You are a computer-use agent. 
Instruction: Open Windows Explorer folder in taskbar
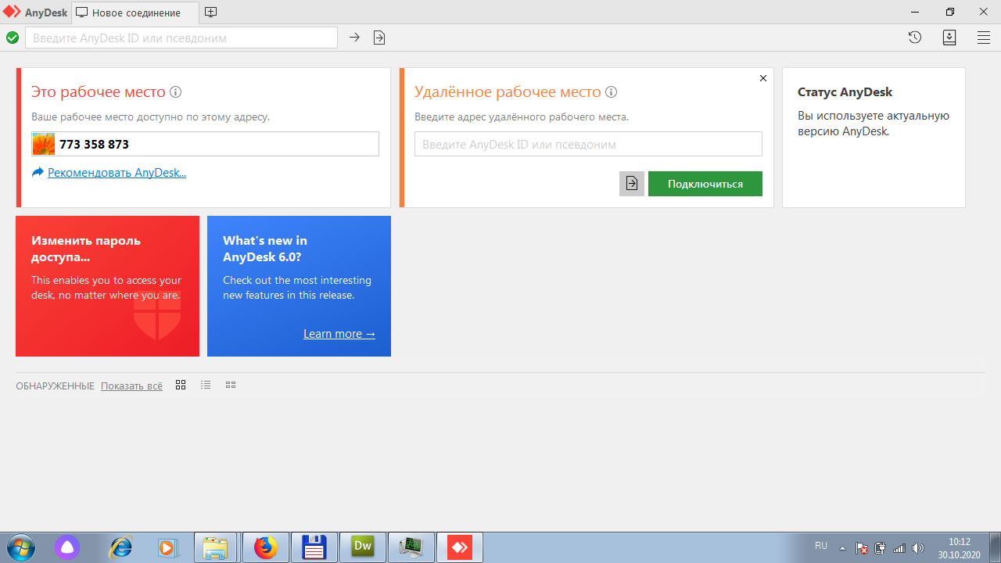click(215, 547)
